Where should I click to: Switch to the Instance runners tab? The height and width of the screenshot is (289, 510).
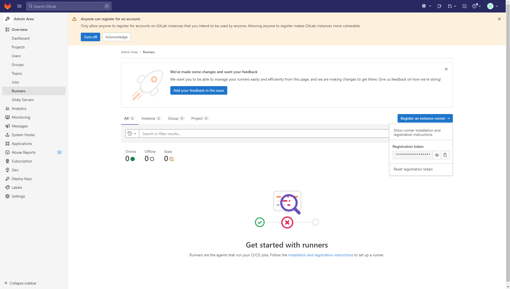(x=149, y=118)
